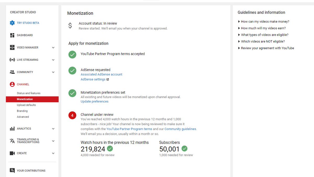Click the red step 4 circle
Image resolution: width=314 pixels, height=177 pixels.
pyautogui.click(x=72, y=115)
